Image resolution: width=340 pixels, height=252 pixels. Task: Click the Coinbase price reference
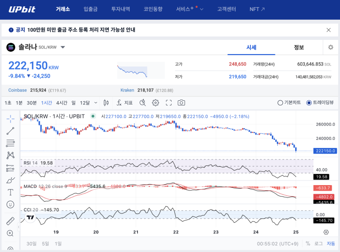coord(37,90)
